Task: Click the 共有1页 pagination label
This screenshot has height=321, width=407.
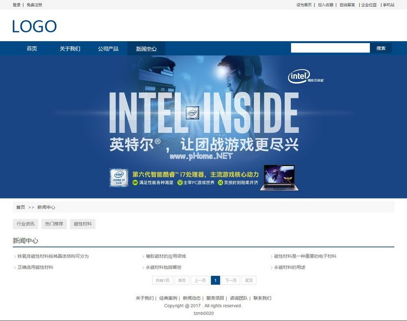Action: [x=162, y=280]
